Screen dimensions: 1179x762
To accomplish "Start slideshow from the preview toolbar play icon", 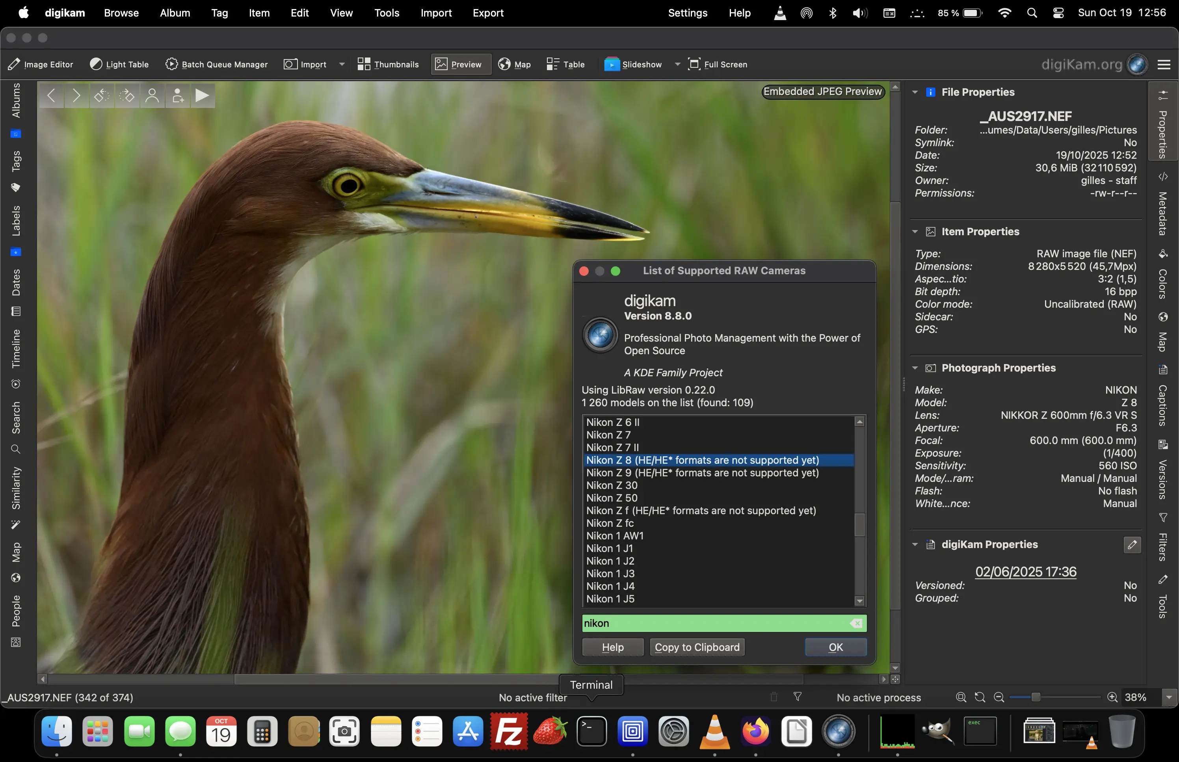I will coord(202,95).
